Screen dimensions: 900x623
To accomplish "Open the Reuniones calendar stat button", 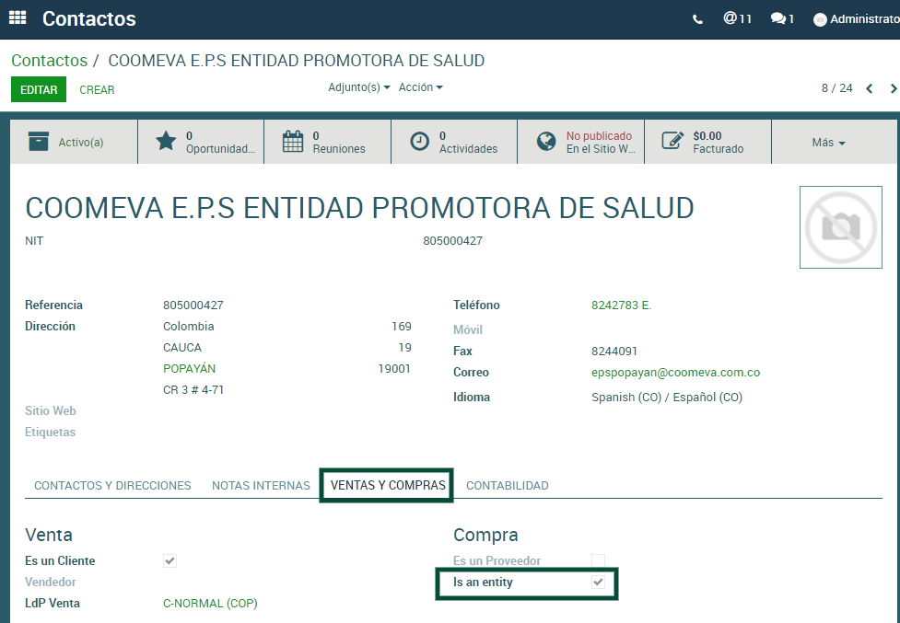I will click(327, 142).
